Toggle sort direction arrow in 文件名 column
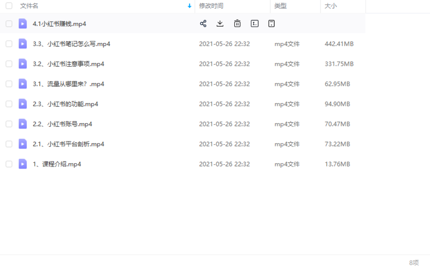Screen dimensions: 430x268 pyautogui.click(x=189, y=6)
